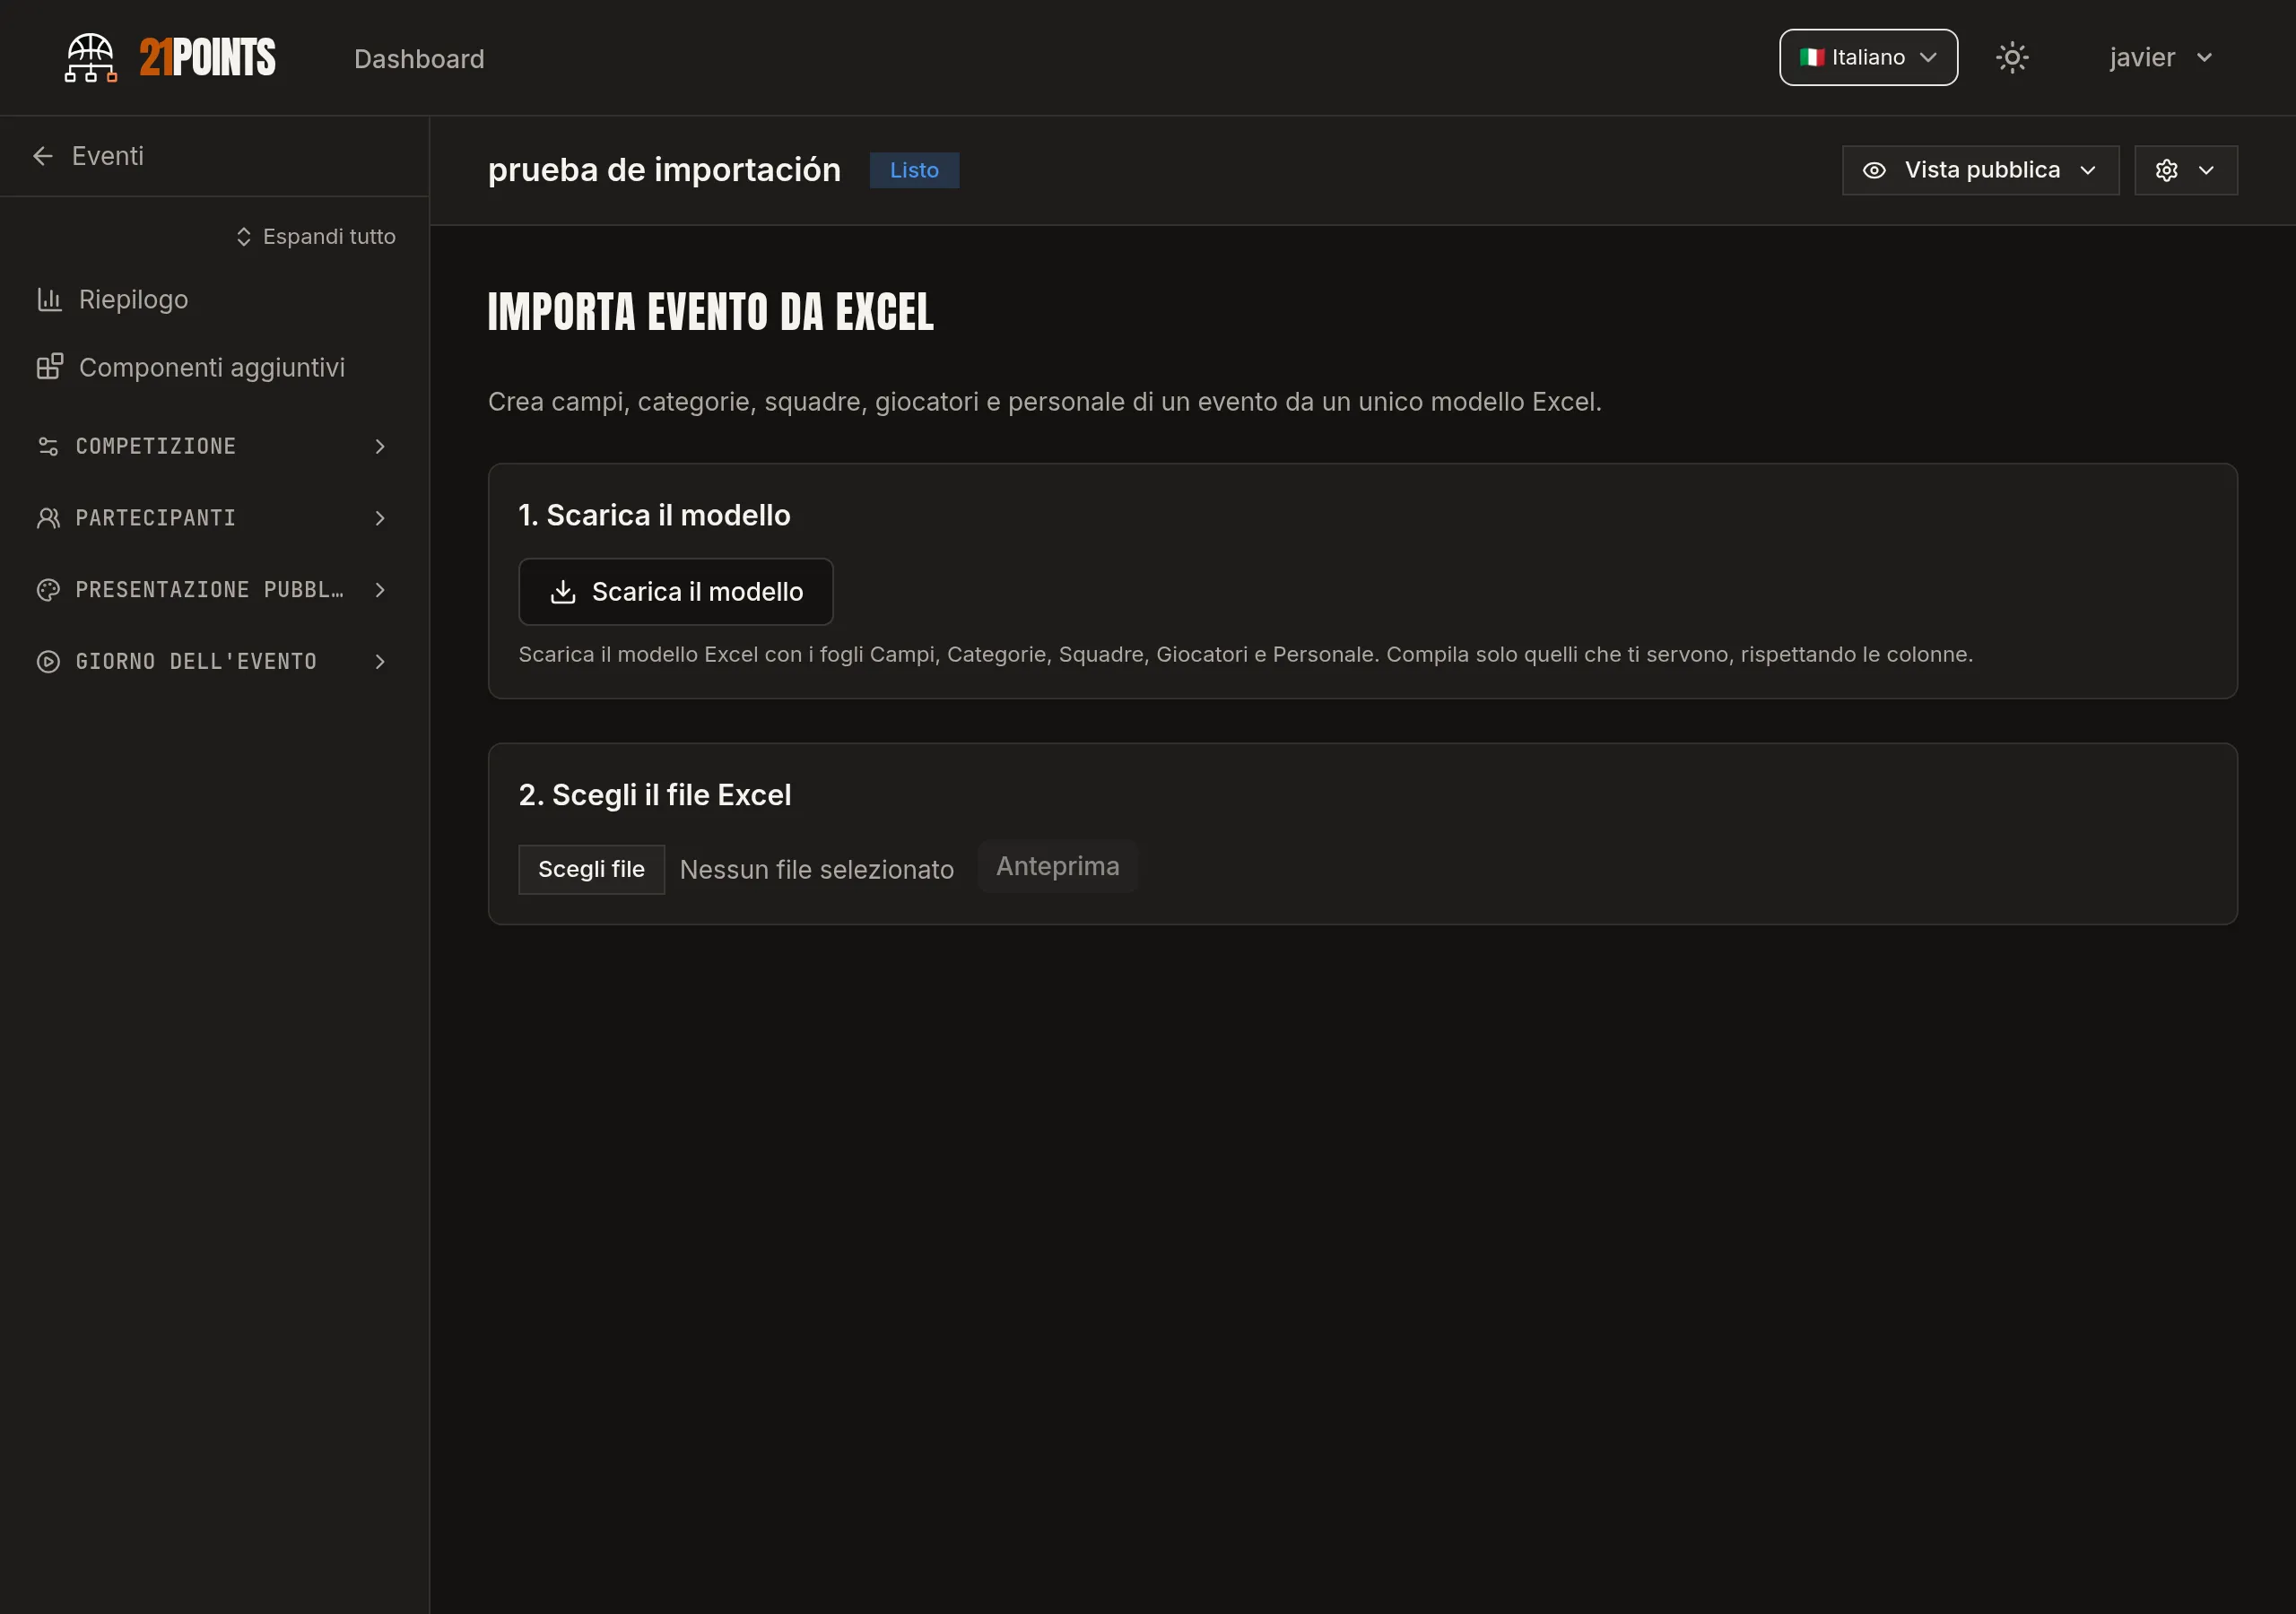The image size is (2296, 1614).
Task: Toggle the light/dark theme sun icon
Action: 2012,58
